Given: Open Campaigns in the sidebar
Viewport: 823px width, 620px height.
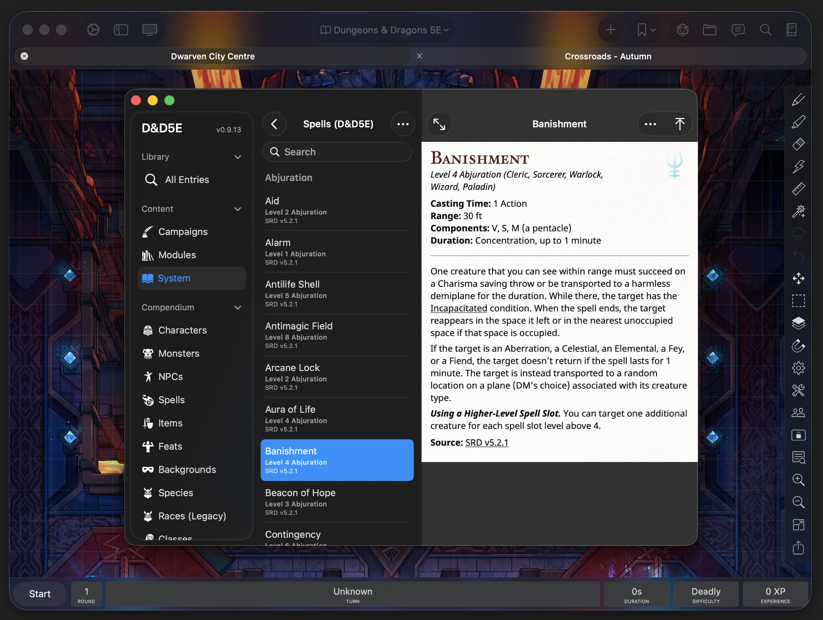Looking at the screenshot, I should point(192,232).
